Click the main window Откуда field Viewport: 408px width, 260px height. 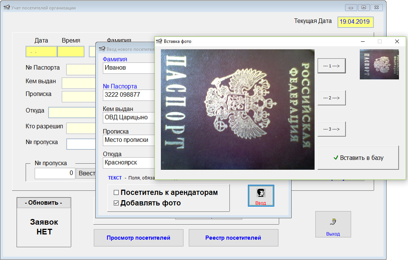pos(72,113)
